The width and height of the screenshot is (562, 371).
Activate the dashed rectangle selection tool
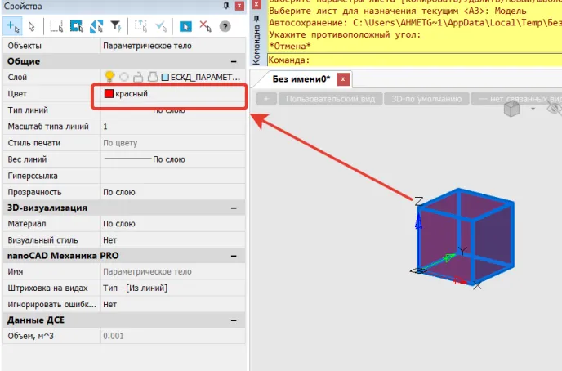tap(57, 26)
